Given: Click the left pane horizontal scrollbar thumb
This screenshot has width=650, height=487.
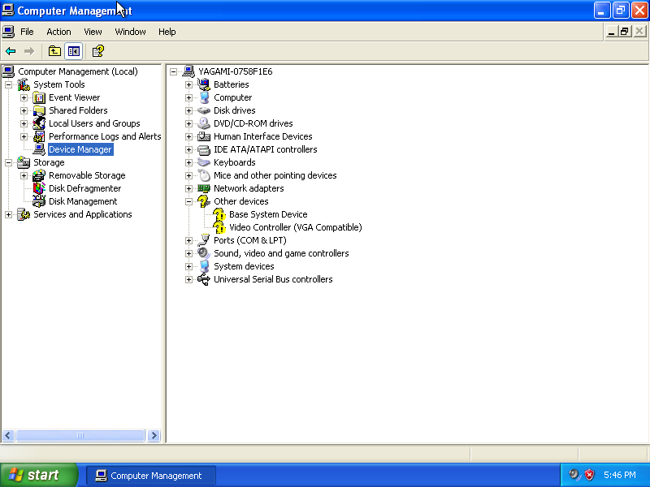Looking at the screenshot, I should [x=80, y=436].
